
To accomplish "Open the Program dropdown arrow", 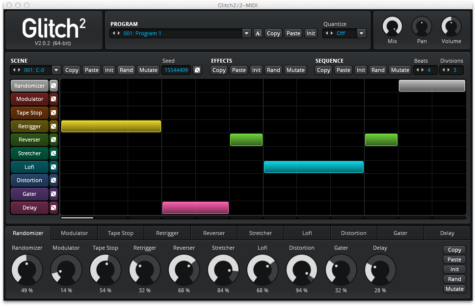I will click(x=246, y=33).
